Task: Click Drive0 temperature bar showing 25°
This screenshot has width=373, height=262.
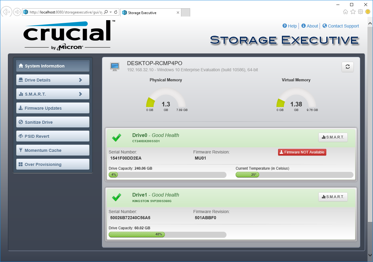Action: 294,175
